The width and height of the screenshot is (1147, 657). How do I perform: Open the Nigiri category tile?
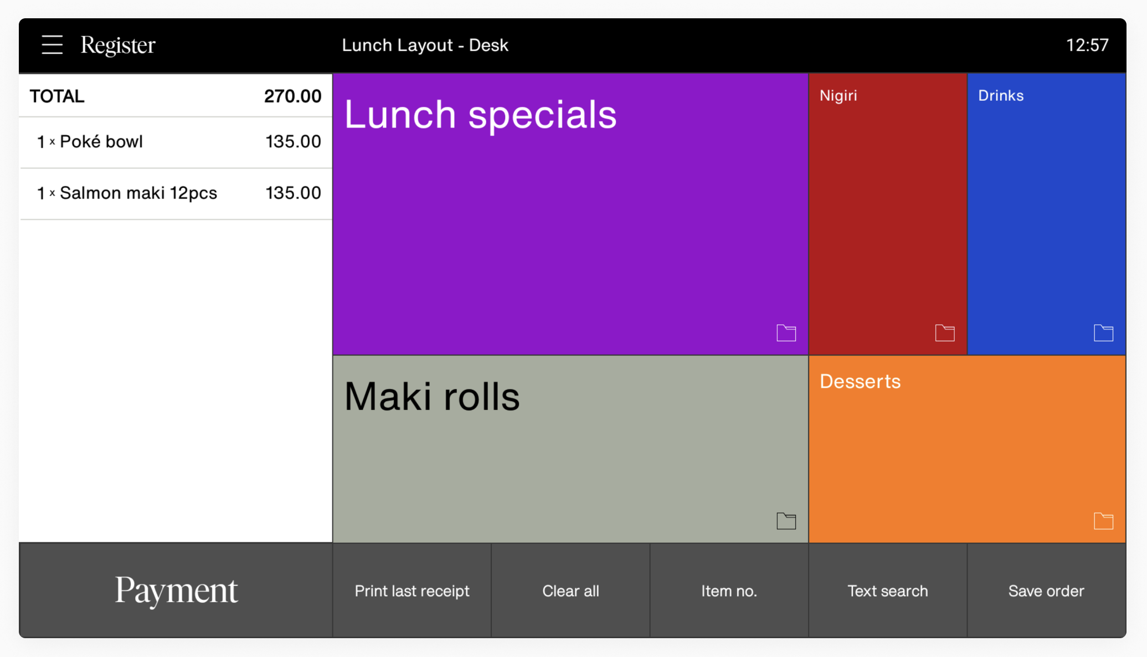click(x=888, y=213)
